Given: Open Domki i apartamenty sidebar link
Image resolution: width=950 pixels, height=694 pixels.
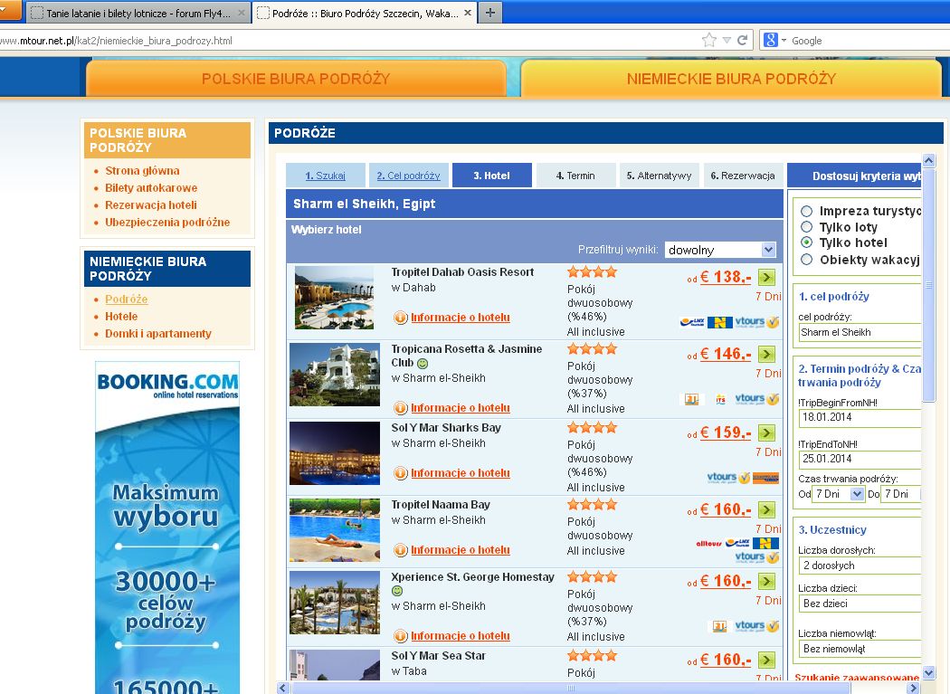Looking at the screenshot, I should click(158, 333).
